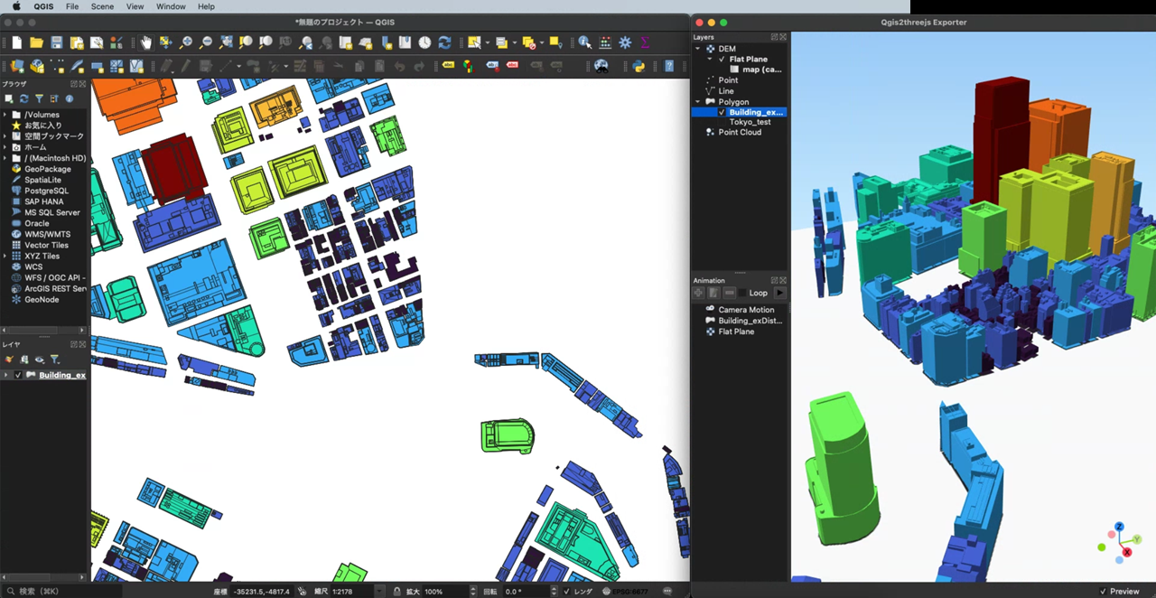Activate the Identify Features tool
The image size is (1156, 598).
pyautogui.click(x=584, y=42)
